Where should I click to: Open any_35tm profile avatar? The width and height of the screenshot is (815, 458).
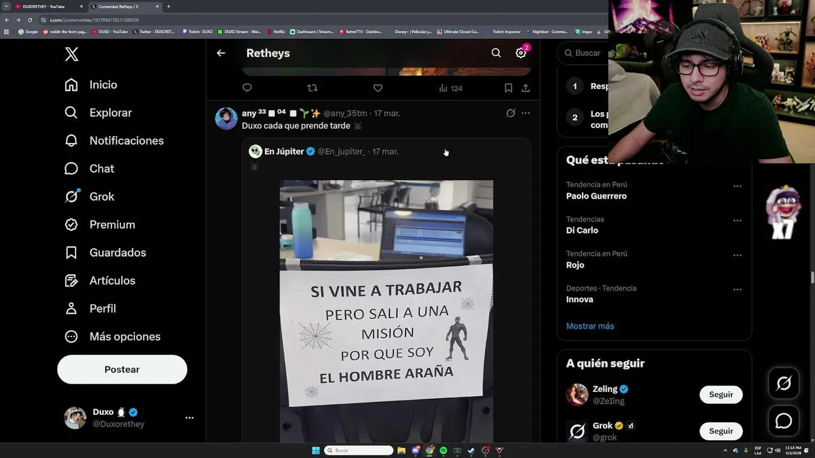[226, 118]
